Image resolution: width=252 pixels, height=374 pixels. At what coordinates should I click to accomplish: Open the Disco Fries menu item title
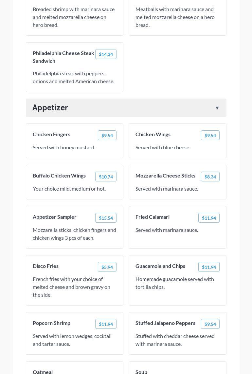[x=46, y=266]
